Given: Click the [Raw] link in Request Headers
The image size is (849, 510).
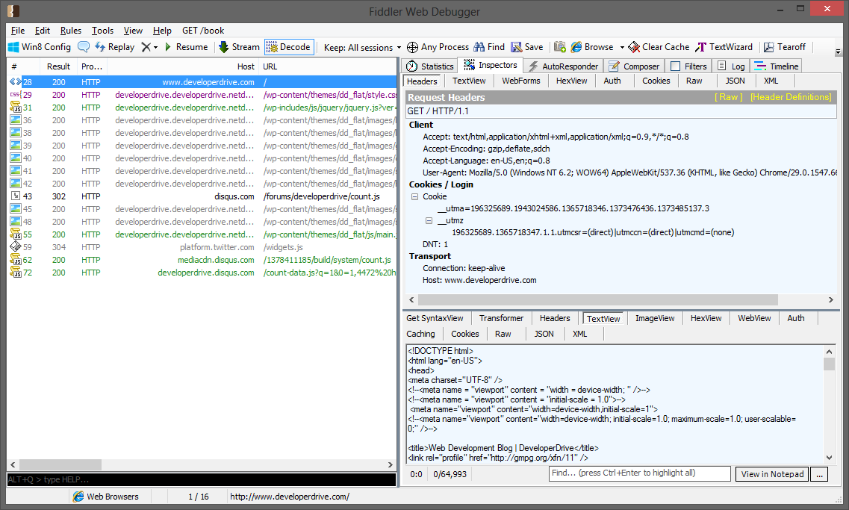Looking at the screenshot, I should pos(728,97).
